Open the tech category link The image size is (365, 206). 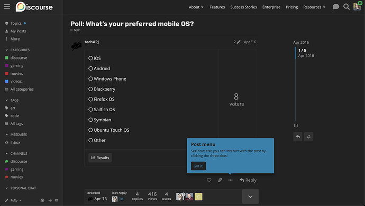pyautogui.click(x=76, y=30)
